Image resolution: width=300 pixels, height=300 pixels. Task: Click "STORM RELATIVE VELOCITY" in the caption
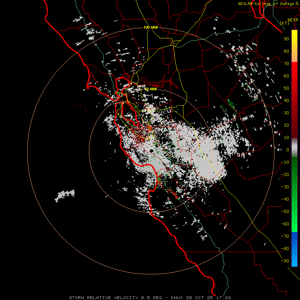click(x=103, y=298)
